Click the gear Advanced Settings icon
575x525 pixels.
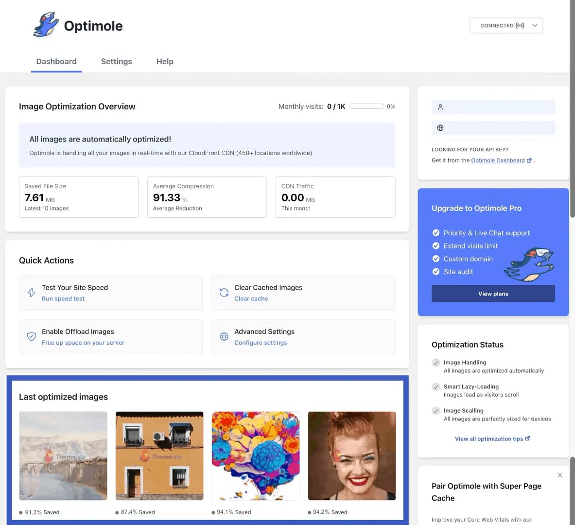pyautogui.click(x=224, y=336)
